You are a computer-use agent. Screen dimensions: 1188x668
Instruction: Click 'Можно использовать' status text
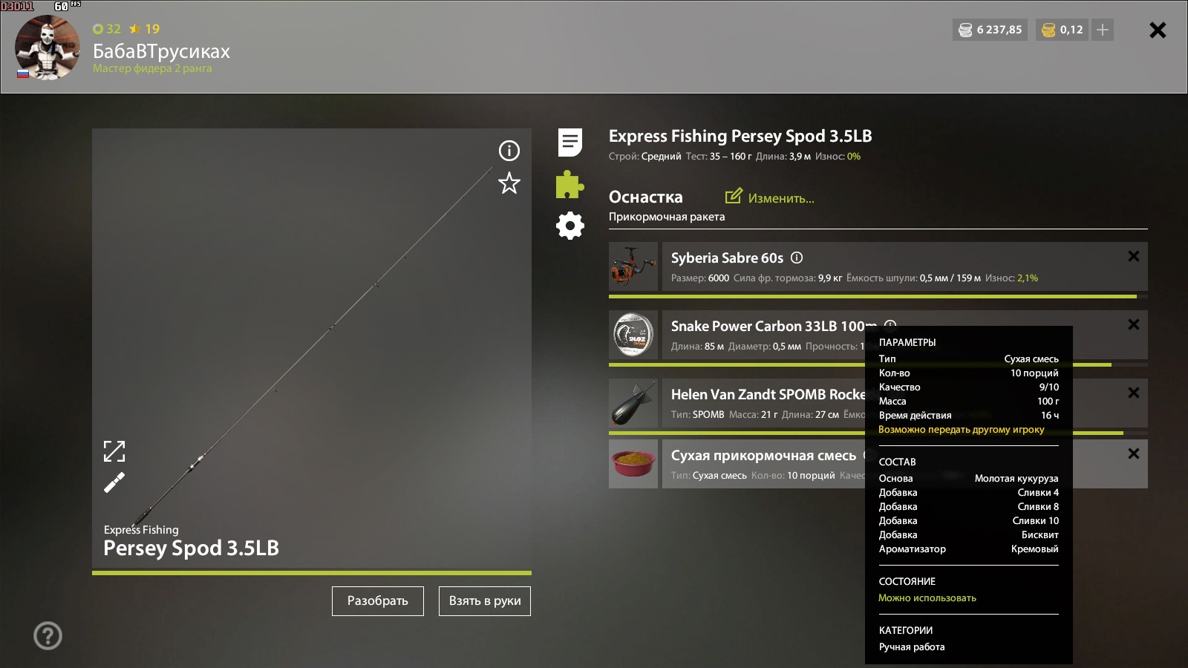click(x=927, y=597)
